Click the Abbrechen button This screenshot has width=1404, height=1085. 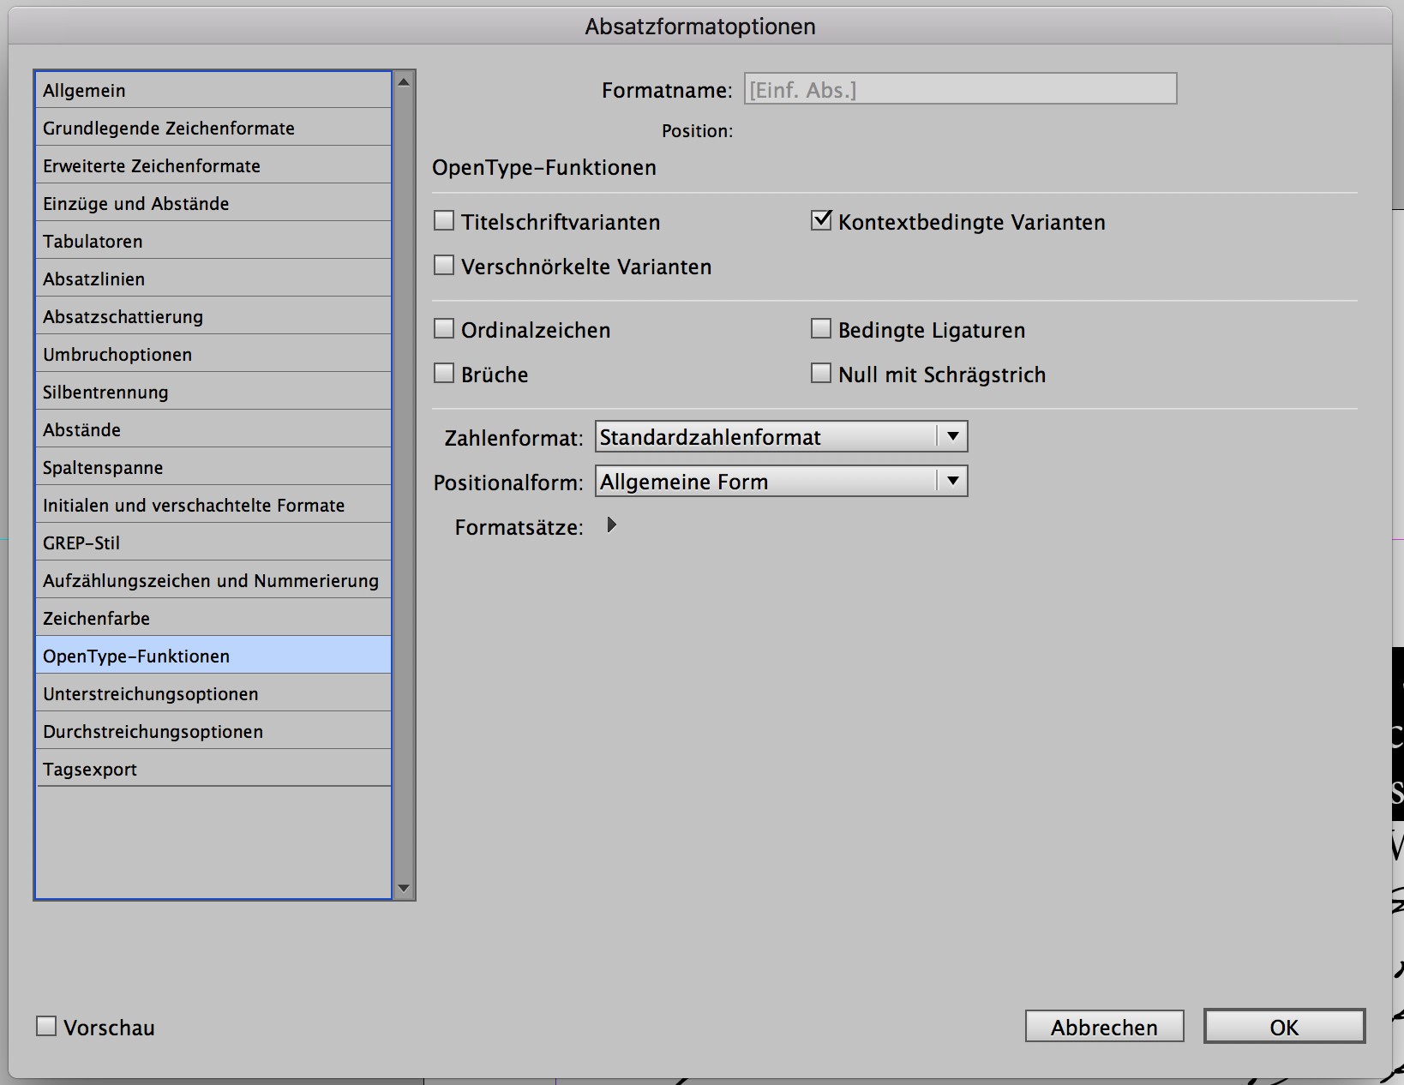(1104, 1027)
